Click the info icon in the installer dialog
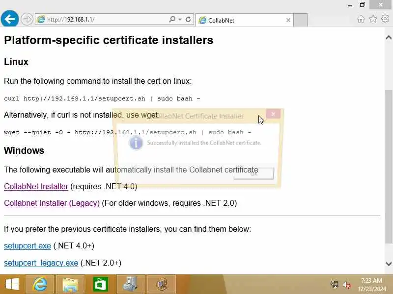 (136, 143)
